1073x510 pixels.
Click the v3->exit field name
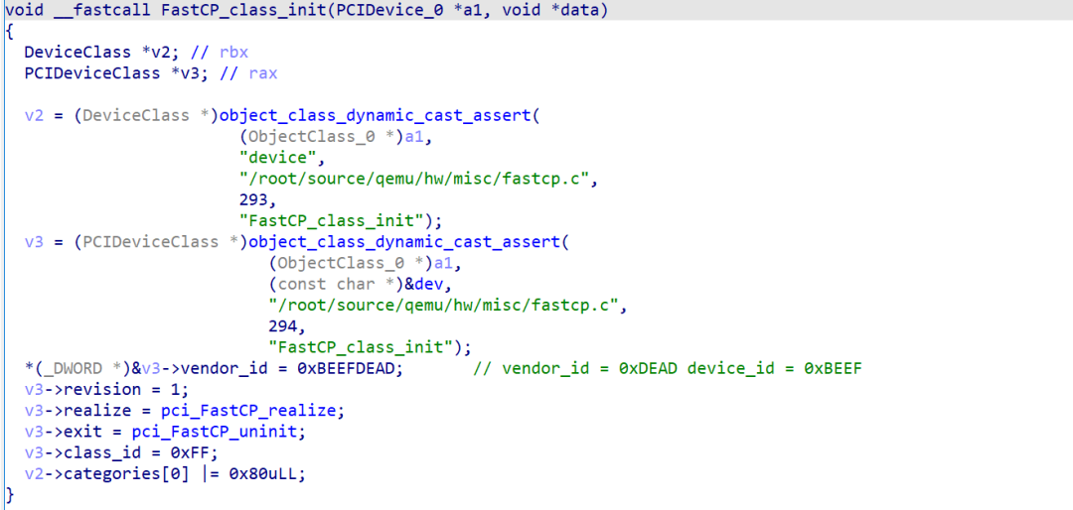point(82,432)
